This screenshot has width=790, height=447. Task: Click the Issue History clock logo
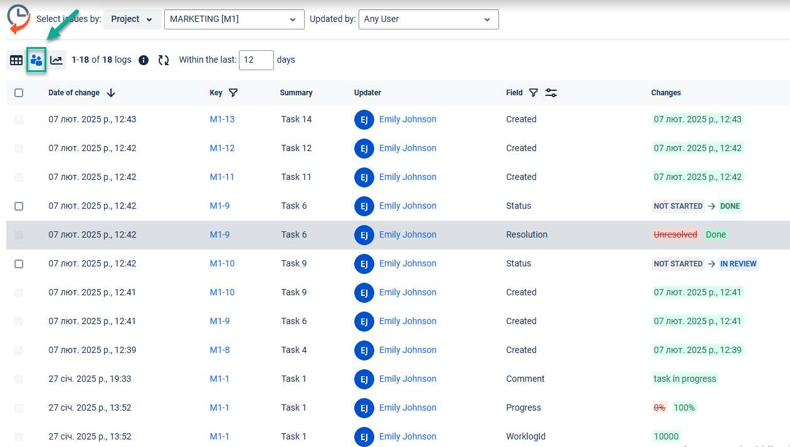18,18
